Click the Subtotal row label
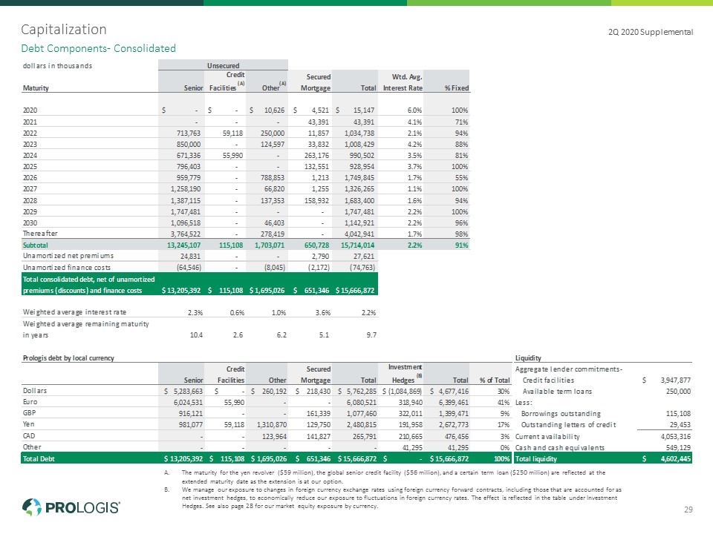 [36, 245]
